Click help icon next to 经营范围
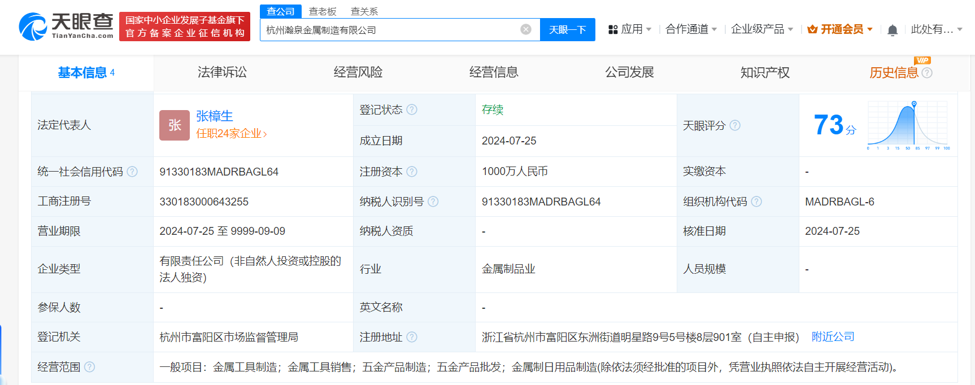 [90, 367]
